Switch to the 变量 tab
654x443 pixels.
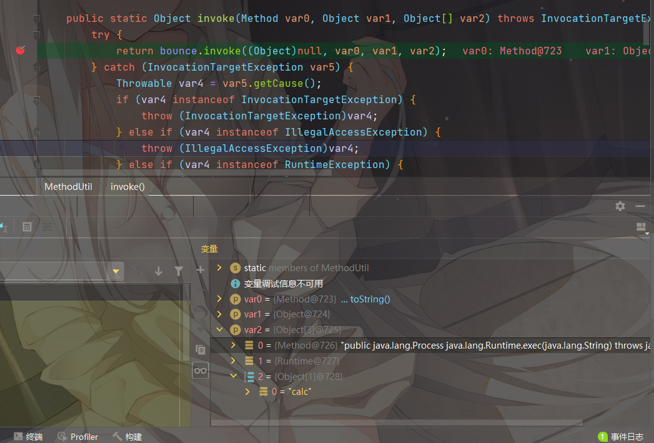click(209, 249)
